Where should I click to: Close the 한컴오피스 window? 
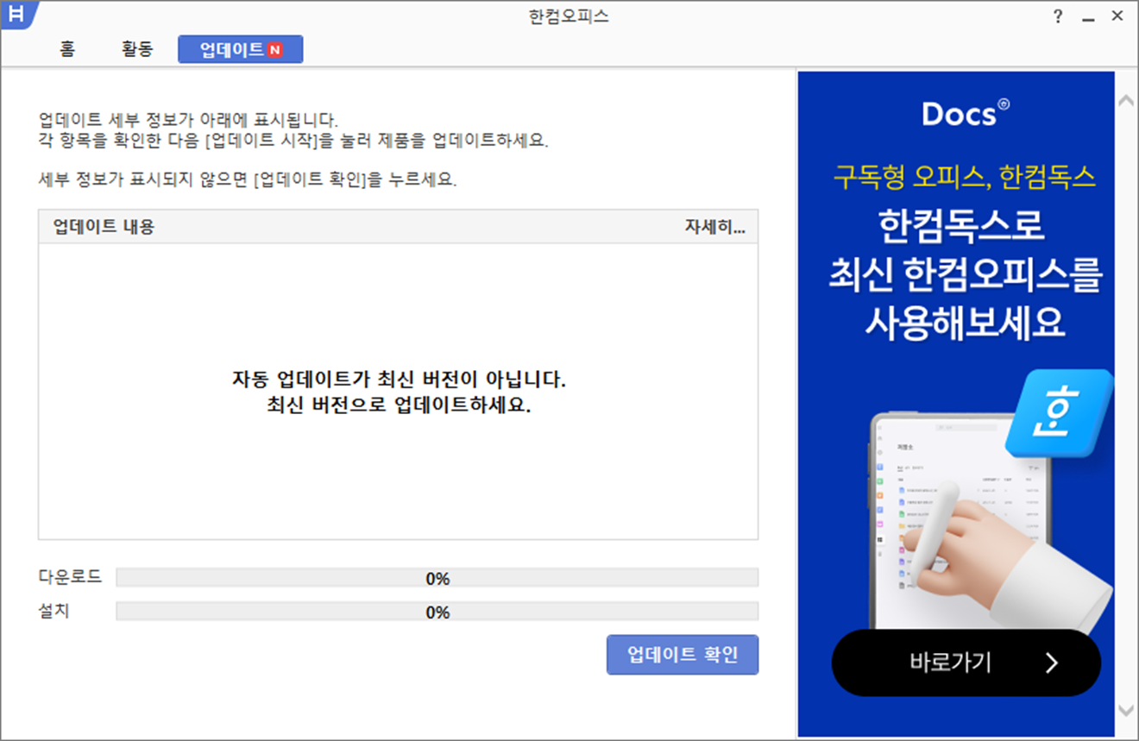pos(1117,16)
